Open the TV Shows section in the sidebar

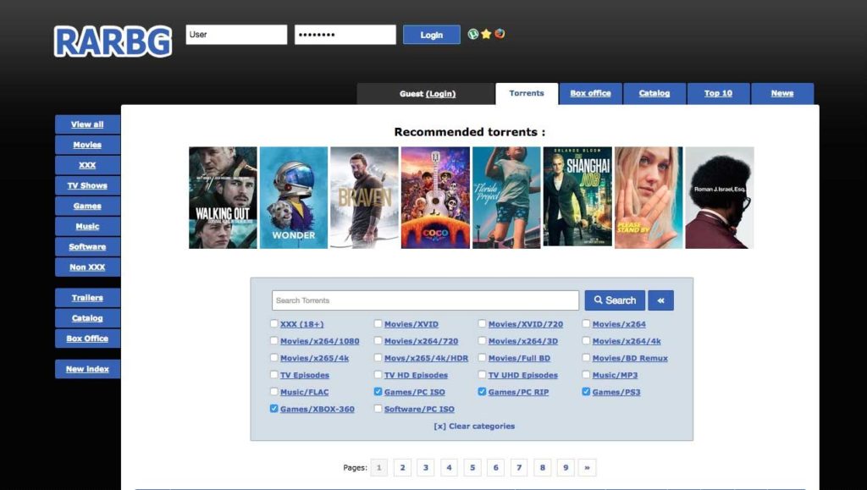[x=87, y=185]
